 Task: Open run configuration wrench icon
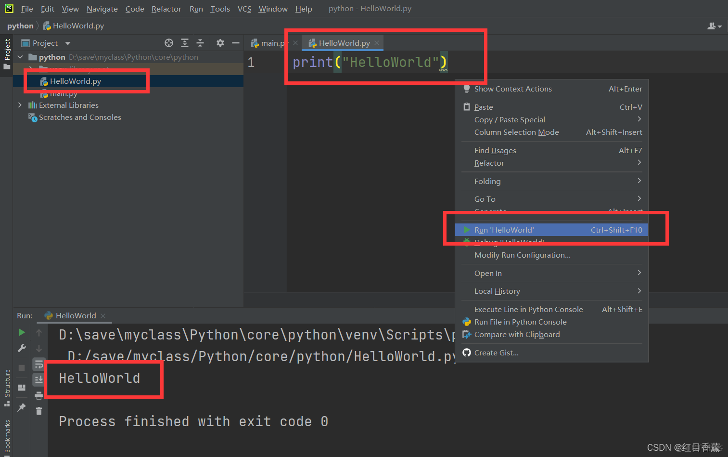click(x=22, y=348)
